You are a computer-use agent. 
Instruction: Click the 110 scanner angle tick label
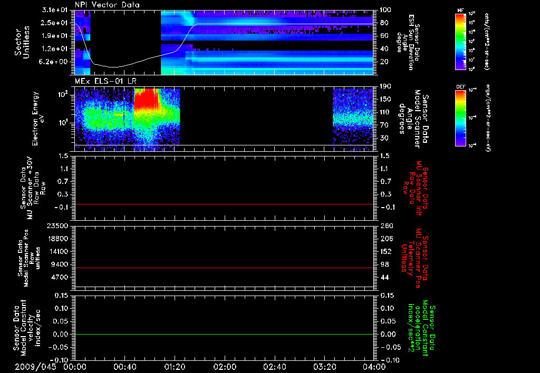385,112
